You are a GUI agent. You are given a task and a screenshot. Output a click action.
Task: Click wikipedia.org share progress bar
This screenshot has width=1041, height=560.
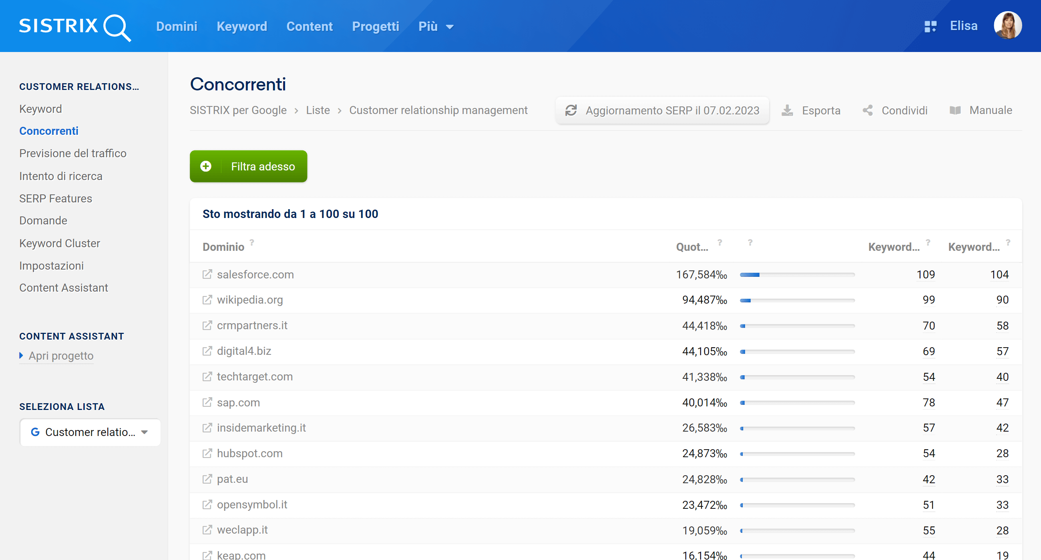797,300
